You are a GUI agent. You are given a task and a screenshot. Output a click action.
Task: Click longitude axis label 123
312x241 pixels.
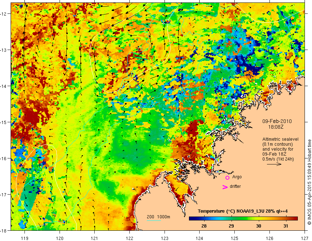point(165,238)
